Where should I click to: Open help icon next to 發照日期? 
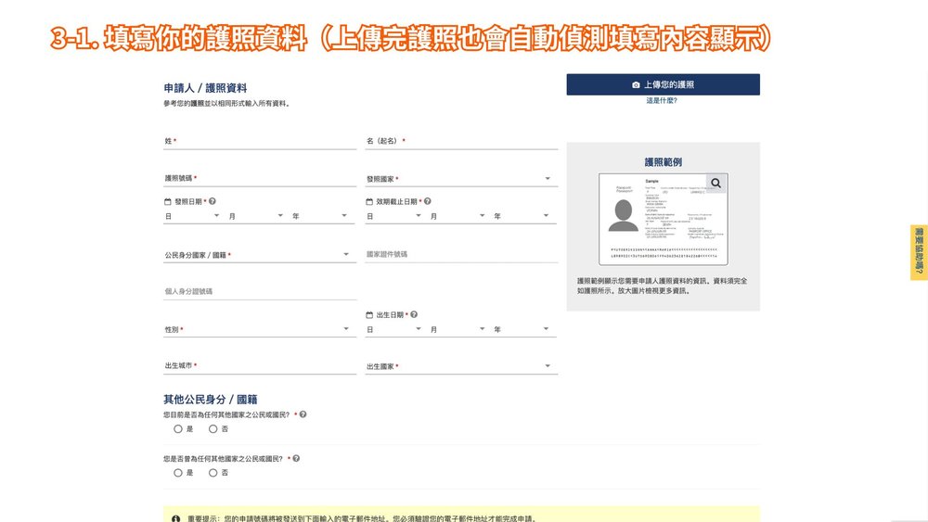coord(213,201)
